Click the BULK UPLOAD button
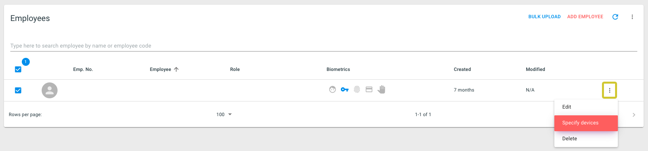The height and width of the screenshot is (151, 648). pos(544,17)
